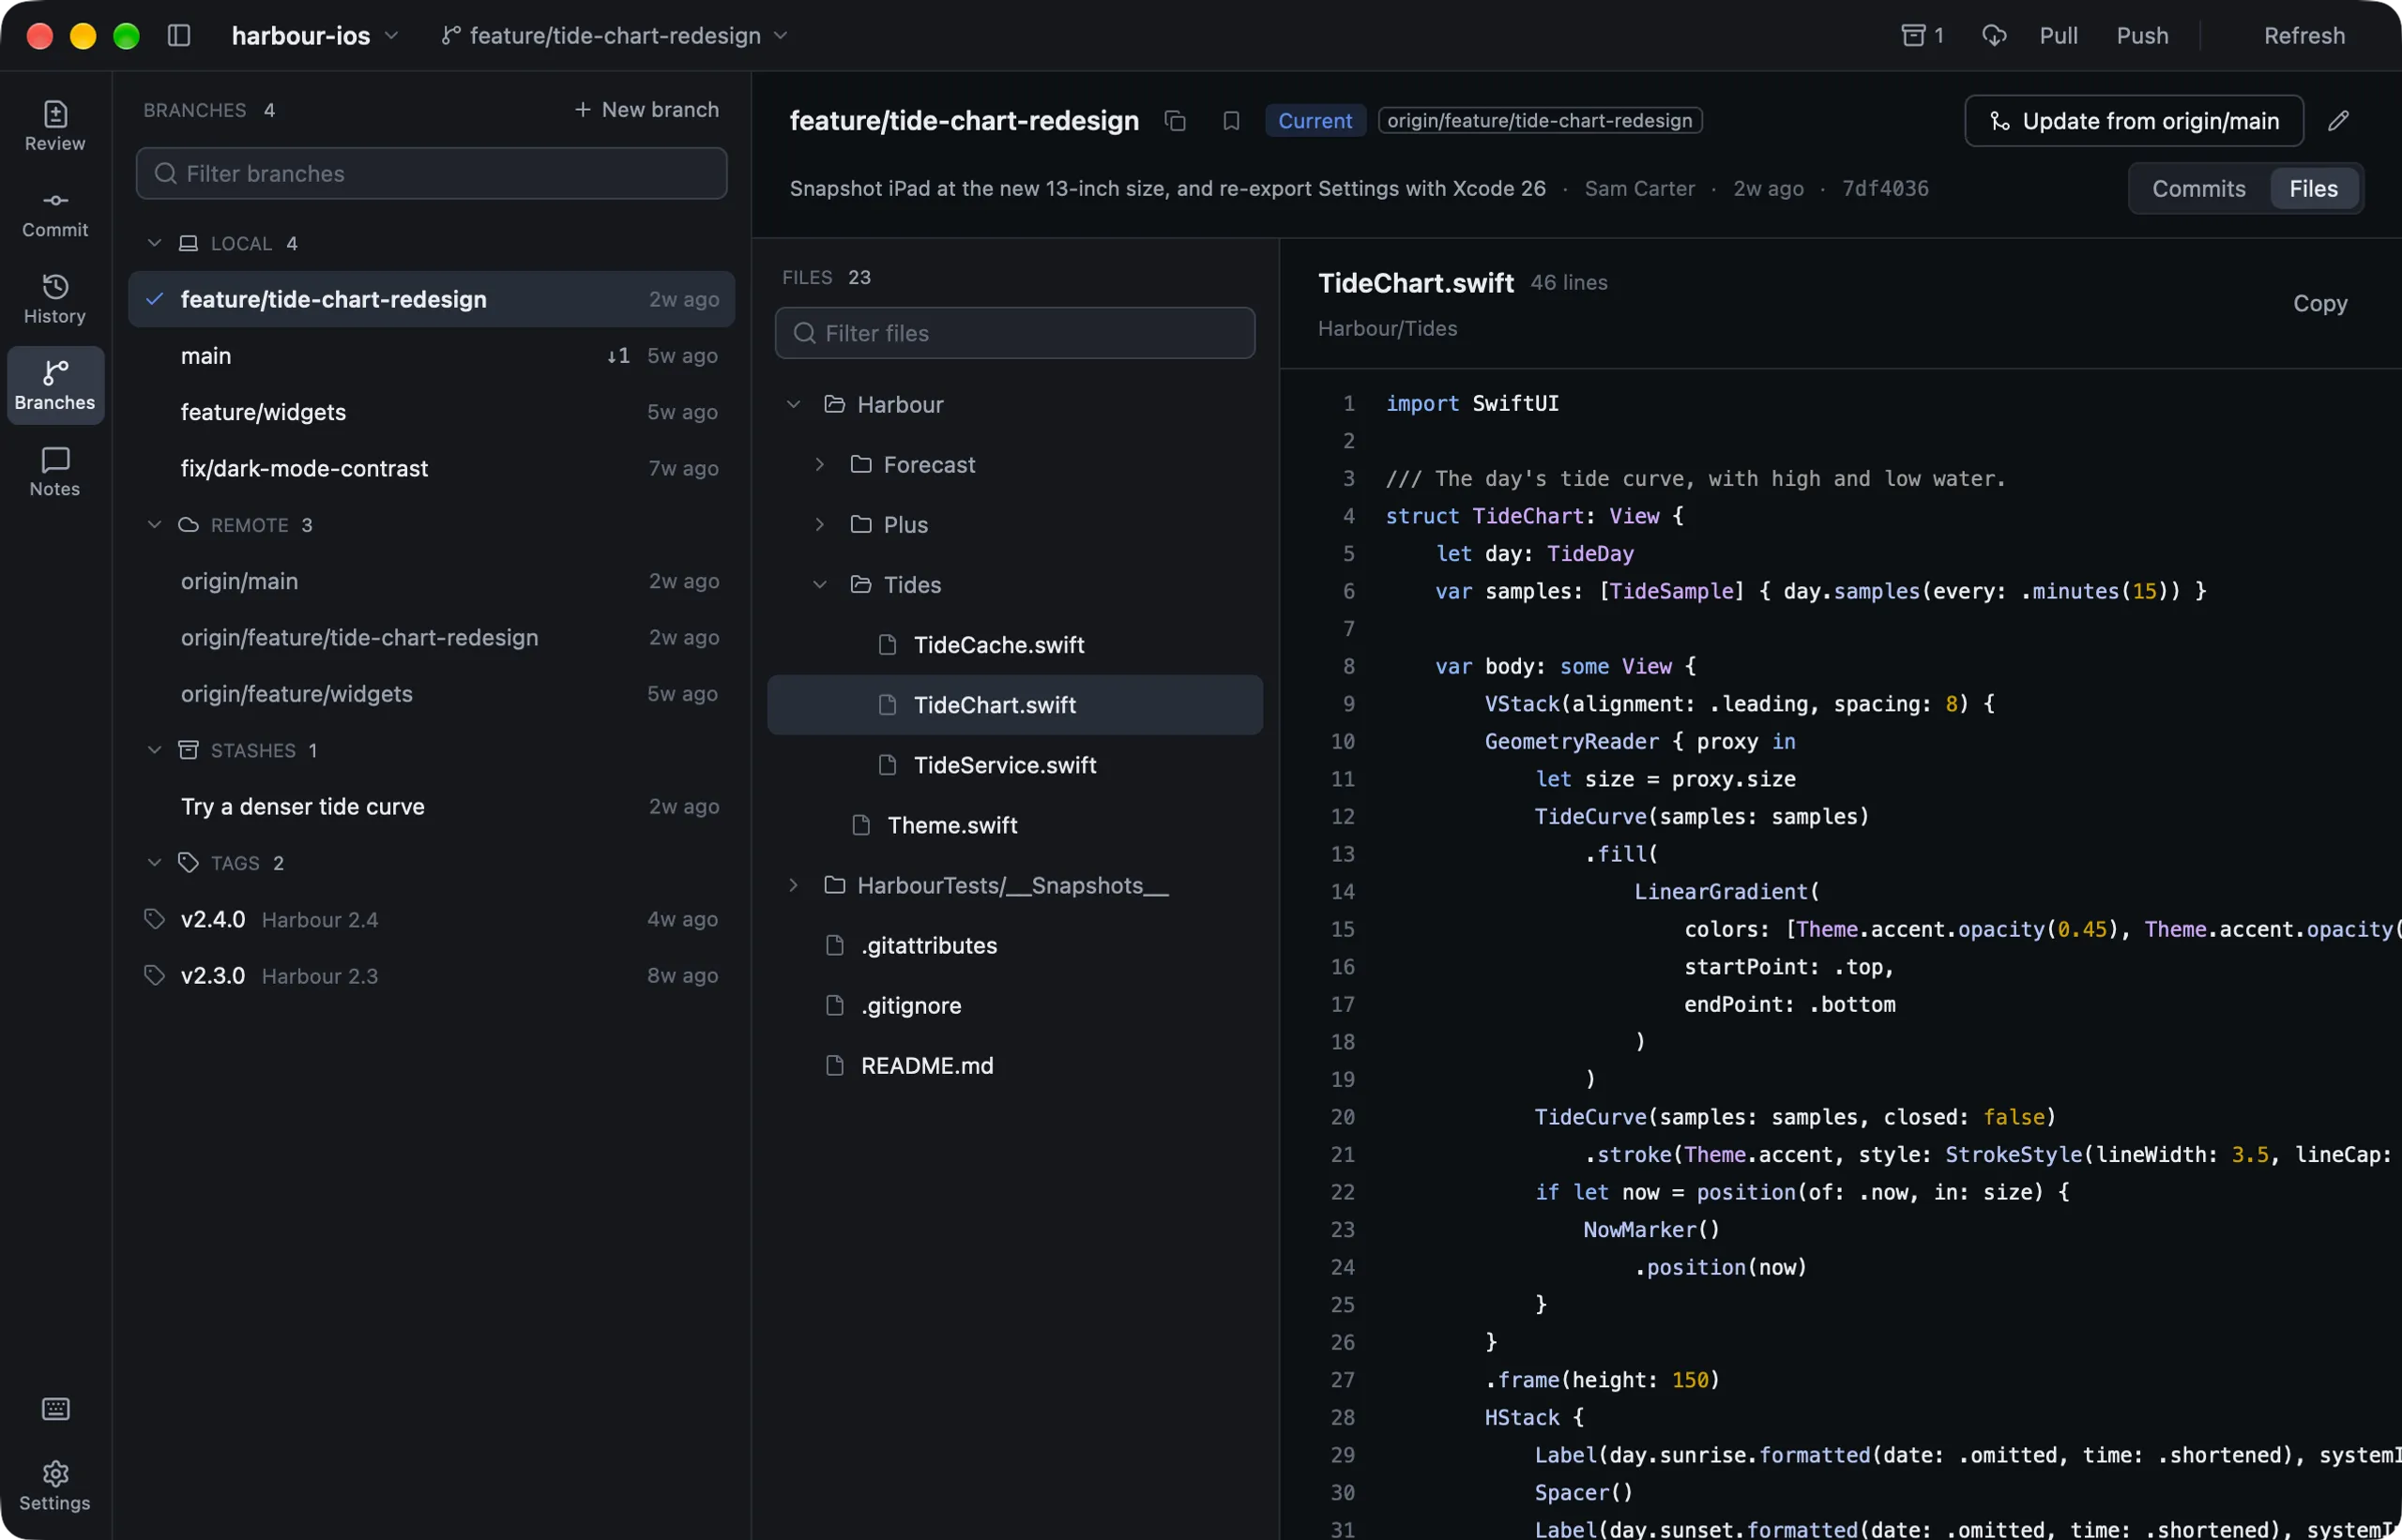
Task: Toggle the sidebar panel icon in title bar
Action: tap(179, 36)
